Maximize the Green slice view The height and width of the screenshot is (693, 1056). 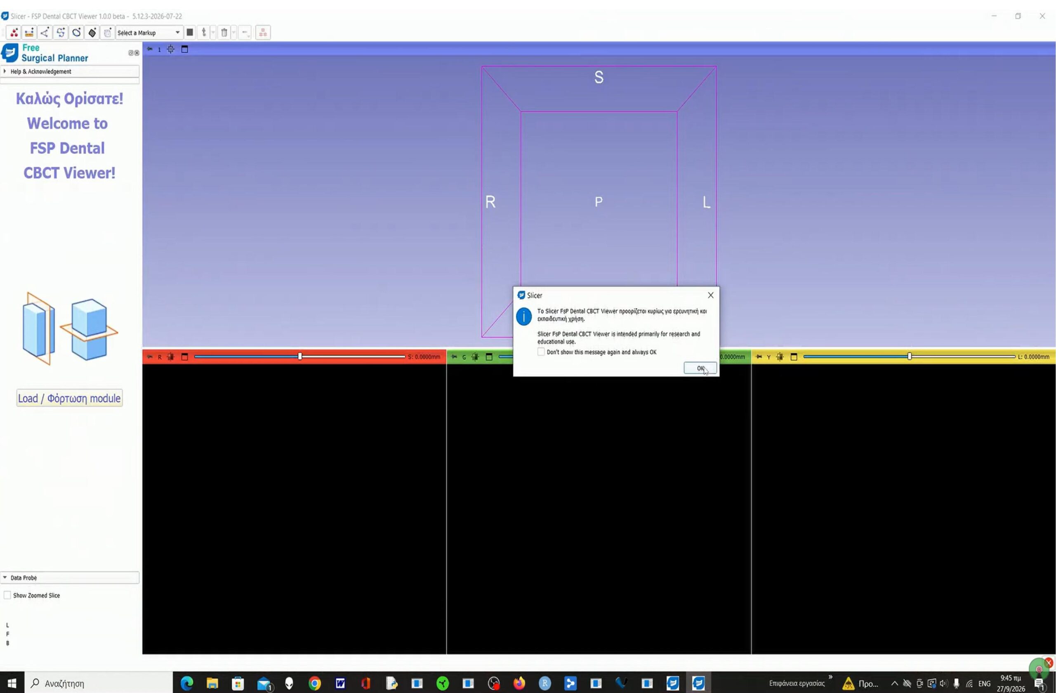[489, 357]
